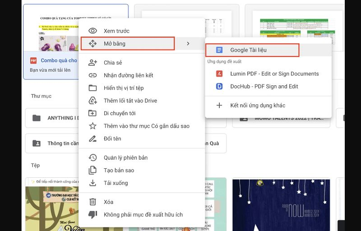Image resolution: width=361 pixels, height=231 pixels.
Task: Open with Lumin PDF - Edit or Sign Documents
Action: tap(268, 74)
